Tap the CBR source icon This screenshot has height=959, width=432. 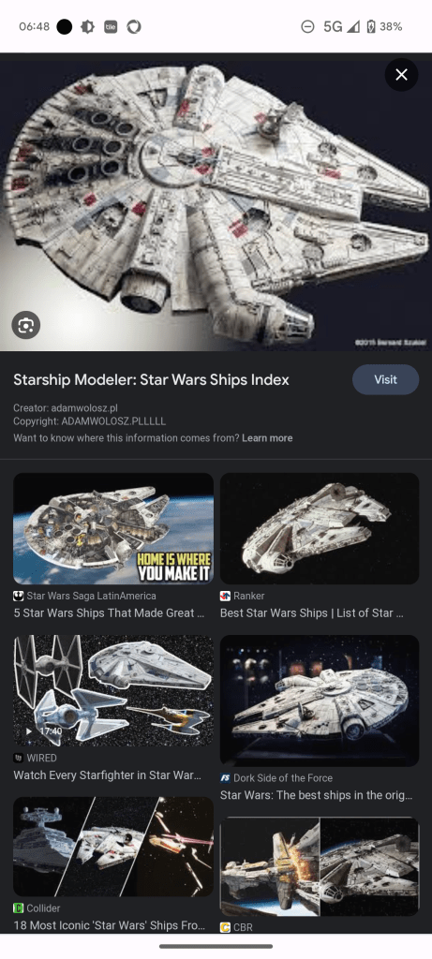tap(225, 927)
